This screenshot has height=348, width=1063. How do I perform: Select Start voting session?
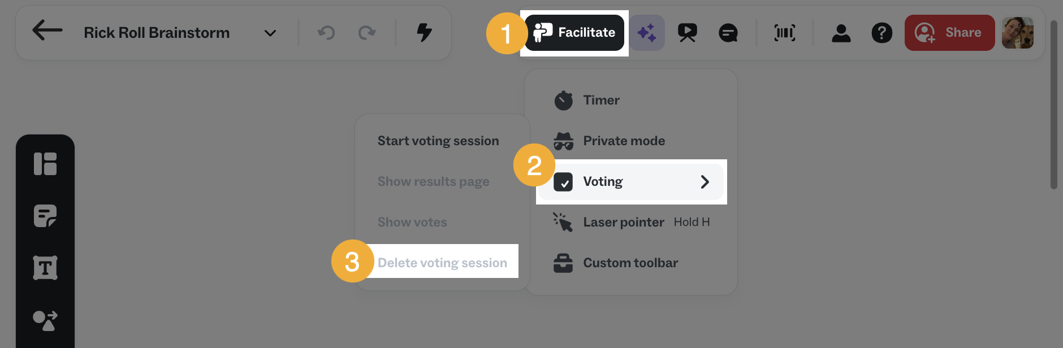click(x=438, y=140)
